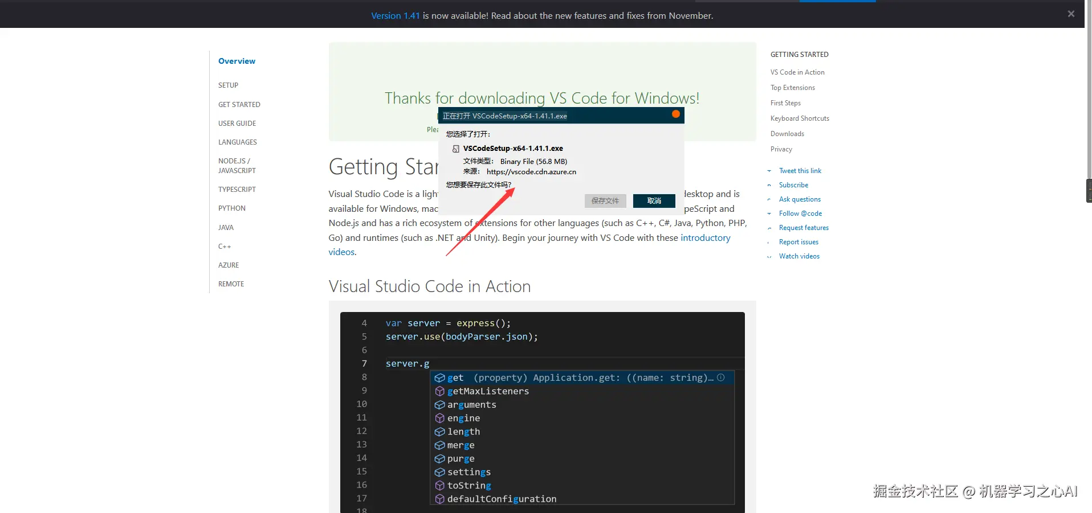
Task: Open the GET STARTED docs section
Action: tap(239, 105)
